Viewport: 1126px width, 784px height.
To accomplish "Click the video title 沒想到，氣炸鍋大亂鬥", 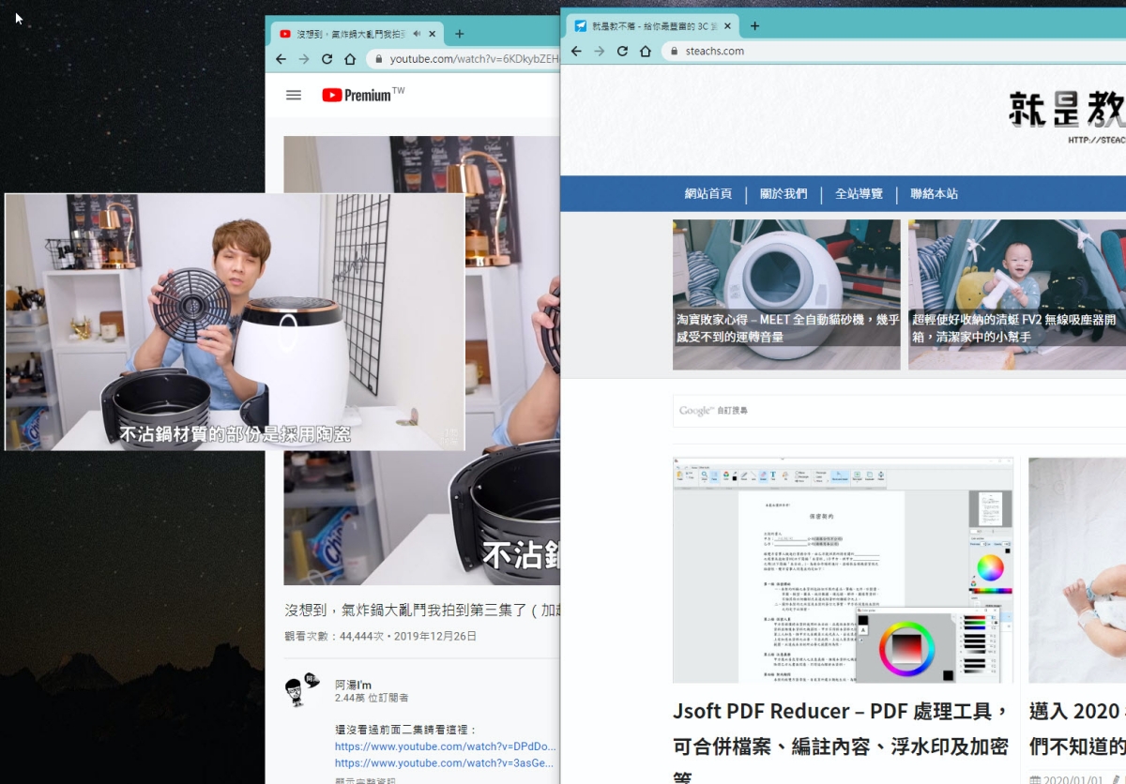I will point(422,610).
